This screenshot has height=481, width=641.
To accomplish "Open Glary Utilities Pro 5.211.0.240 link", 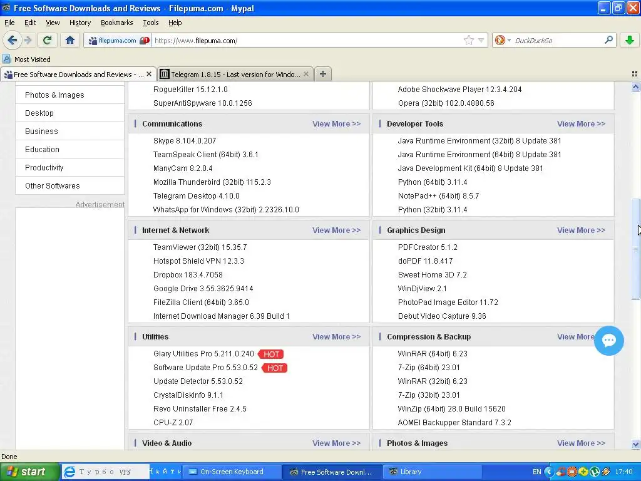I will pyautogui.click(x=203, y=354).
